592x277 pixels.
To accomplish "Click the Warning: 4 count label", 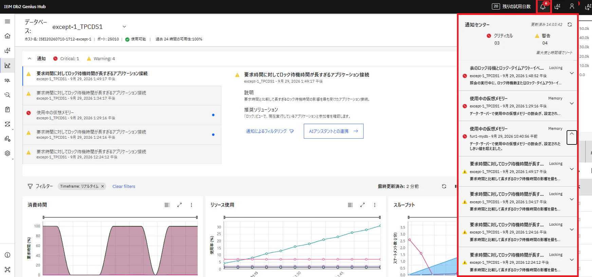I will tap(104, 58).
